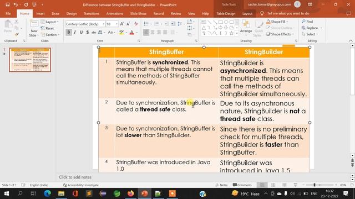355x199 pixels.
Task: Start slideshow from beginning icon
Action: (x=34, y=4)
